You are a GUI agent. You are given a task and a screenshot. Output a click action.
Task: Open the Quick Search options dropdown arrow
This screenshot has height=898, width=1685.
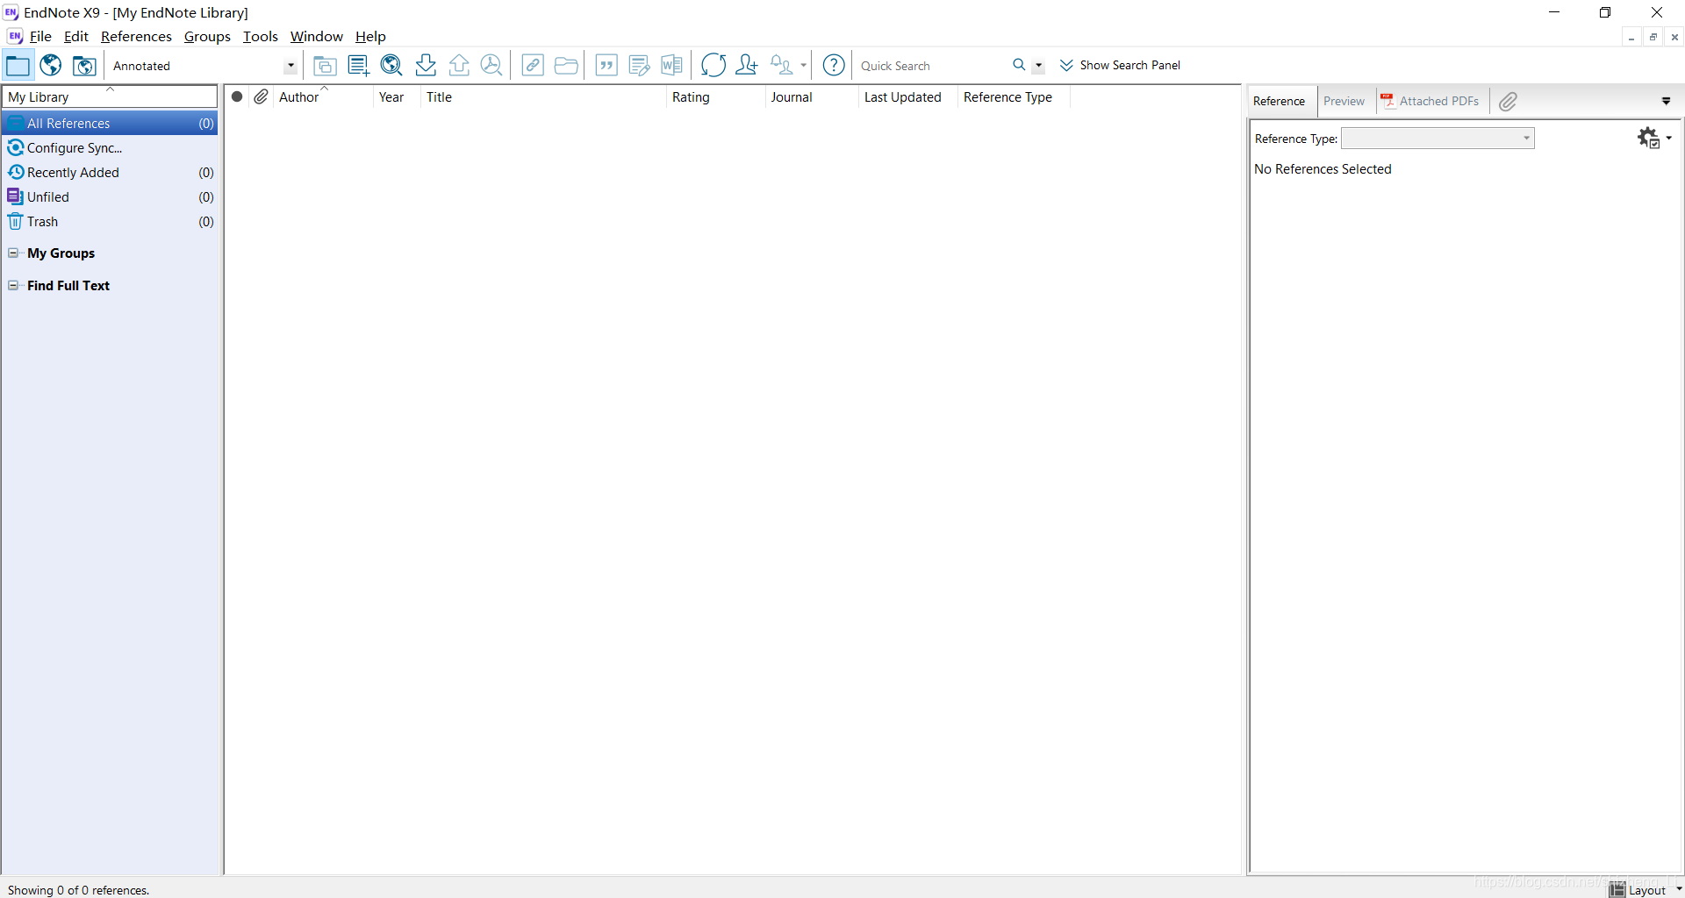coord(1038,66)
